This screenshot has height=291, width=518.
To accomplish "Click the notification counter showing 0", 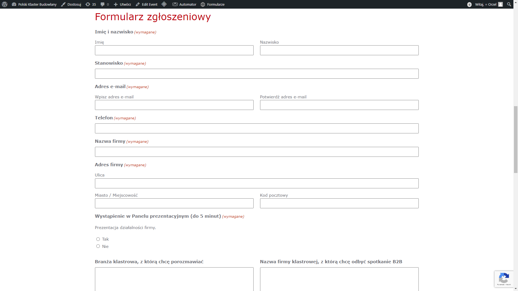I will 469,5.
